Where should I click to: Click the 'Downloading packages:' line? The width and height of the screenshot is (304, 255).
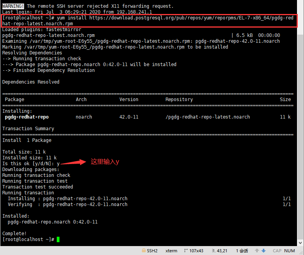pyautogui.click(x=31, y=169)
